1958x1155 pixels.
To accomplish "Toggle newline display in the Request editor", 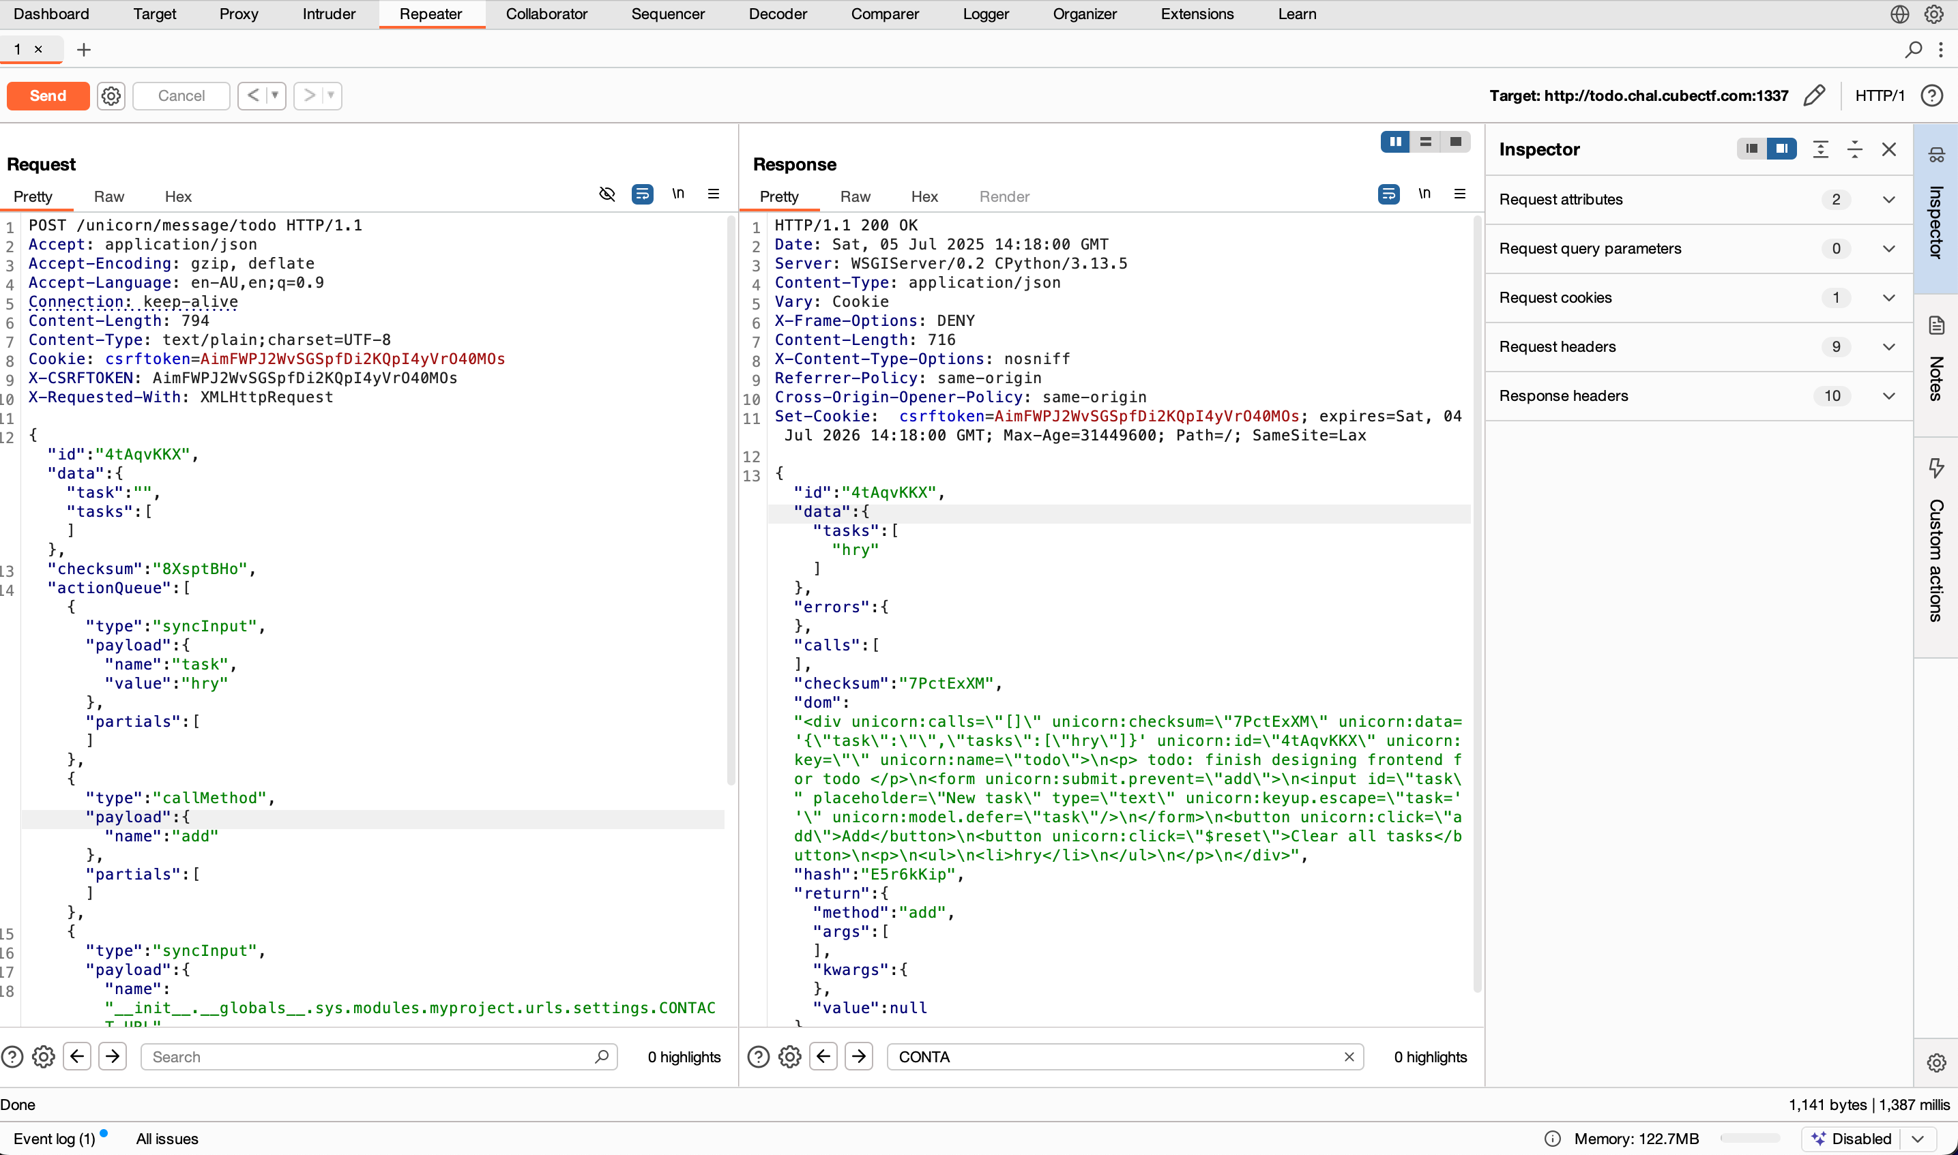I will pyautogui.click(x=678, y=194).
